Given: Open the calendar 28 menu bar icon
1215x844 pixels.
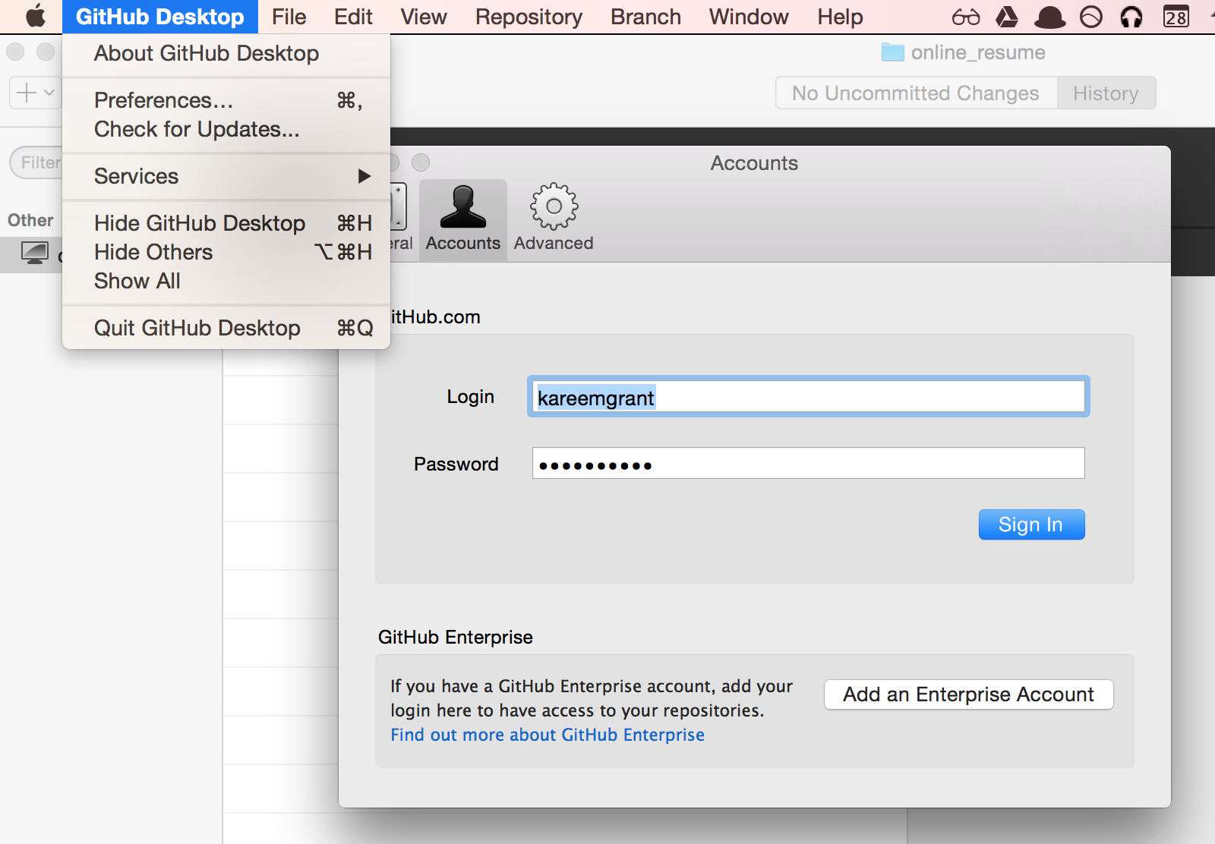Looking at the screenshot, I should click(x=1176, y=17).
